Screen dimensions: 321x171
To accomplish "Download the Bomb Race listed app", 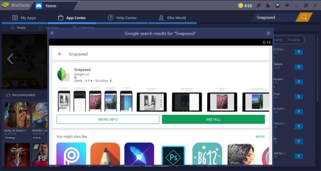I will tap(299, 156).
